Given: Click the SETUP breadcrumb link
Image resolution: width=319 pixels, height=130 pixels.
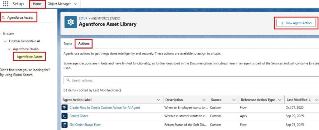Looking at the screenshot, I should (x=83, y=18).
